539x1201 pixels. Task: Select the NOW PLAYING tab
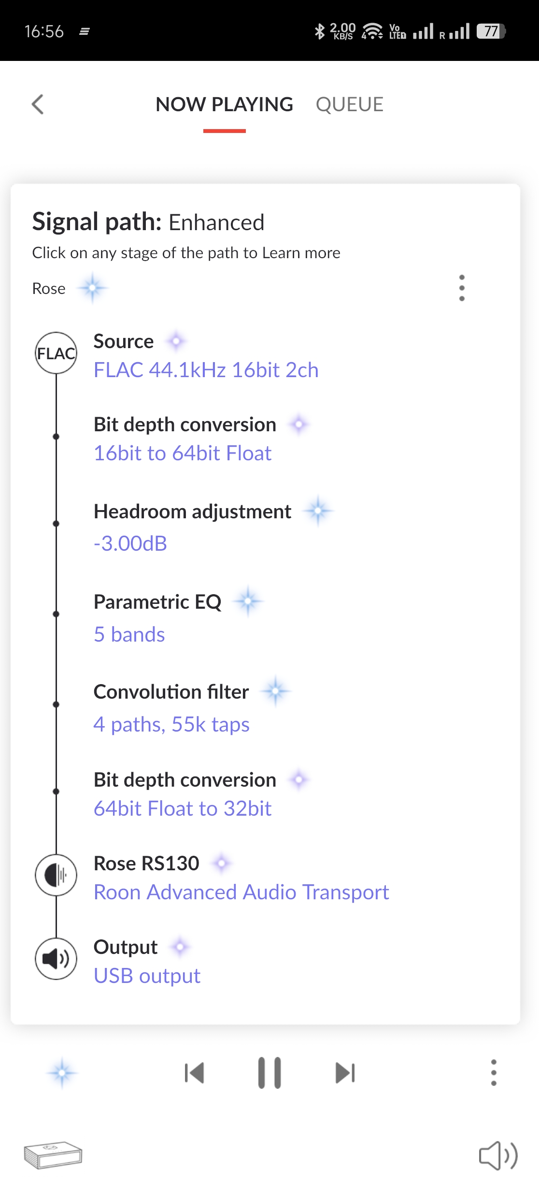tap(224, 104)
